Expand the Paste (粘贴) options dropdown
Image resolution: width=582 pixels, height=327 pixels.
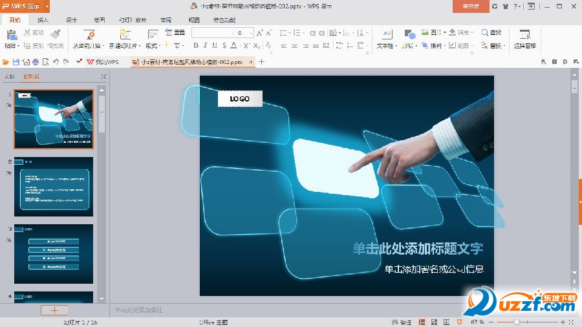[x=19, y=46]
